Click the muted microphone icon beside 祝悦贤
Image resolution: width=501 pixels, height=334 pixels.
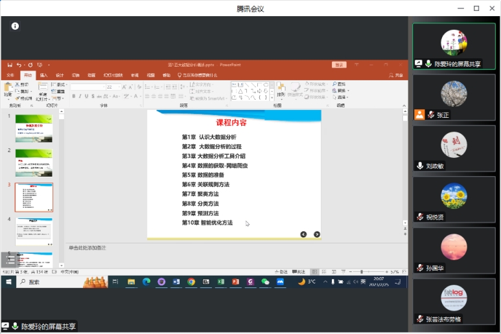421,217
